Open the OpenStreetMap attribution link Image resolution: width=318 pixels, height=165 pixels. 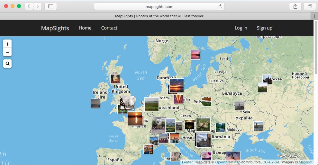228,162
